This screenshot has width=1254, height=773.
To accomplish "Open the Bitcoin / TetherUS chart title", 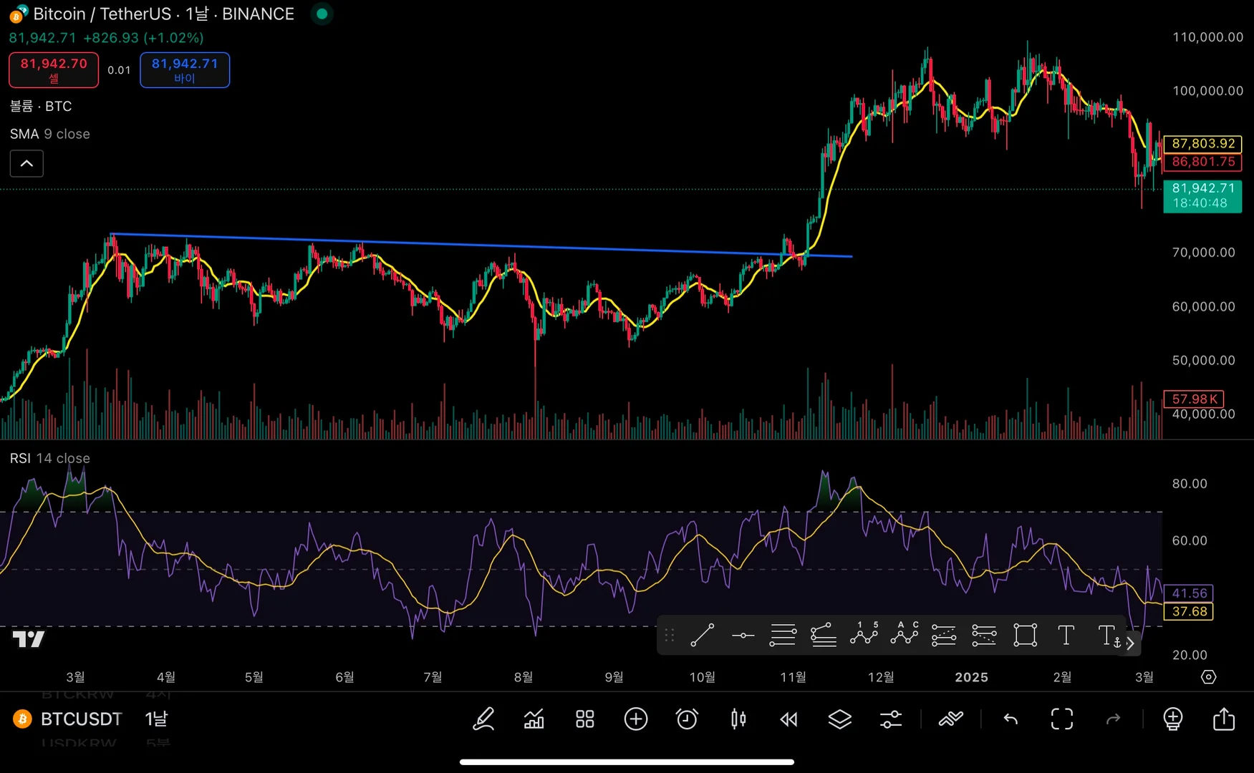I will (x=163, y=14).
